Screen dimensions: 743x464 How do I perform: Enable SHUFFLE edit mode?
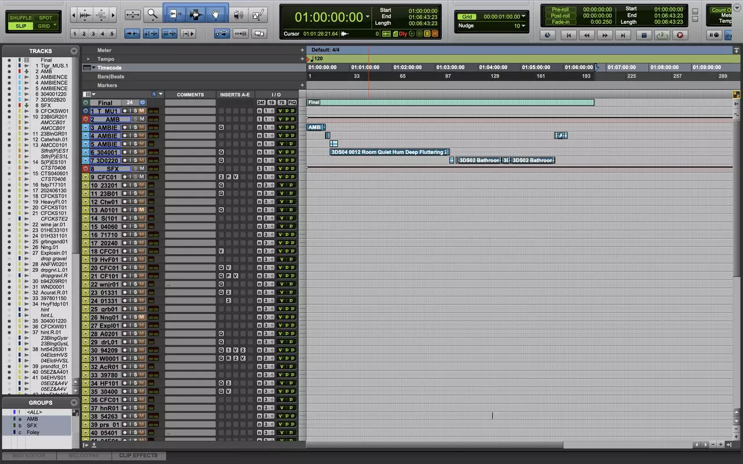click(21, 18)
